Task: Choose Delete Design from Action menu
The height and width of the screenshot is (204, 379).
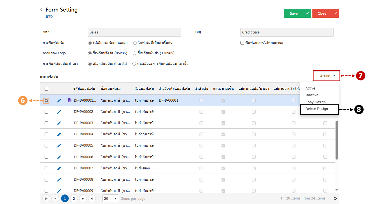Action: coord(316,109)
